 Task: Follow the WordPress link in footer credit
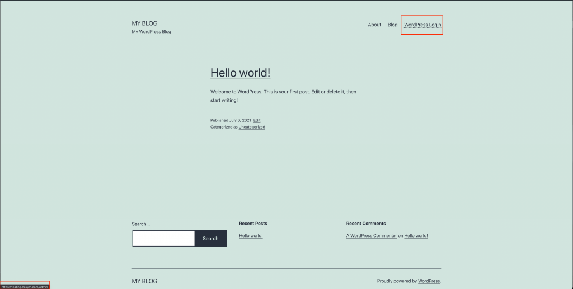tap(429, 281)
